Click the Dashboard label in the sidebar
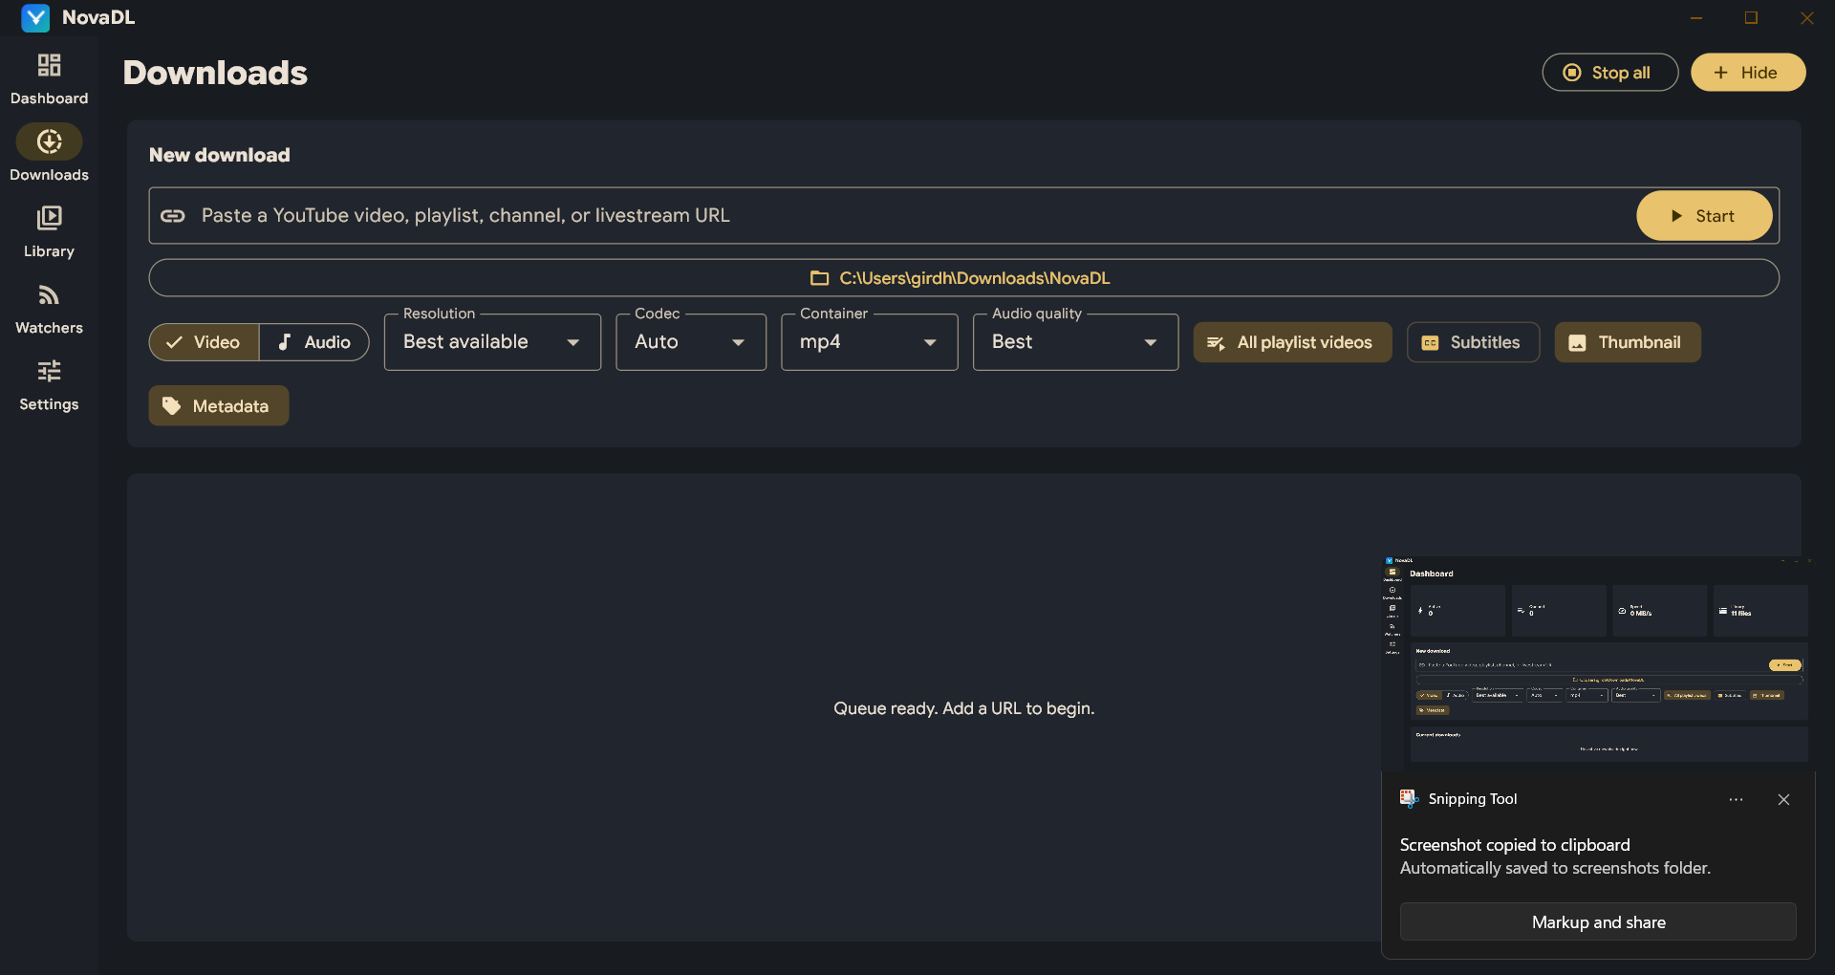The image size is (1835, 975). click(49, 98)
